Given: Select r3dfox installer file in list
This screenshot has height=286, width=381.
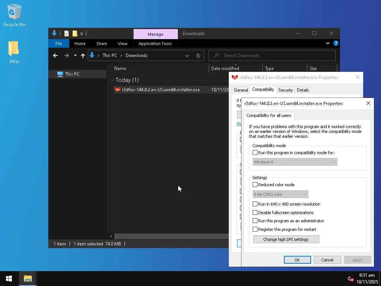Looking at the screenshot, I should click(161, 89).
